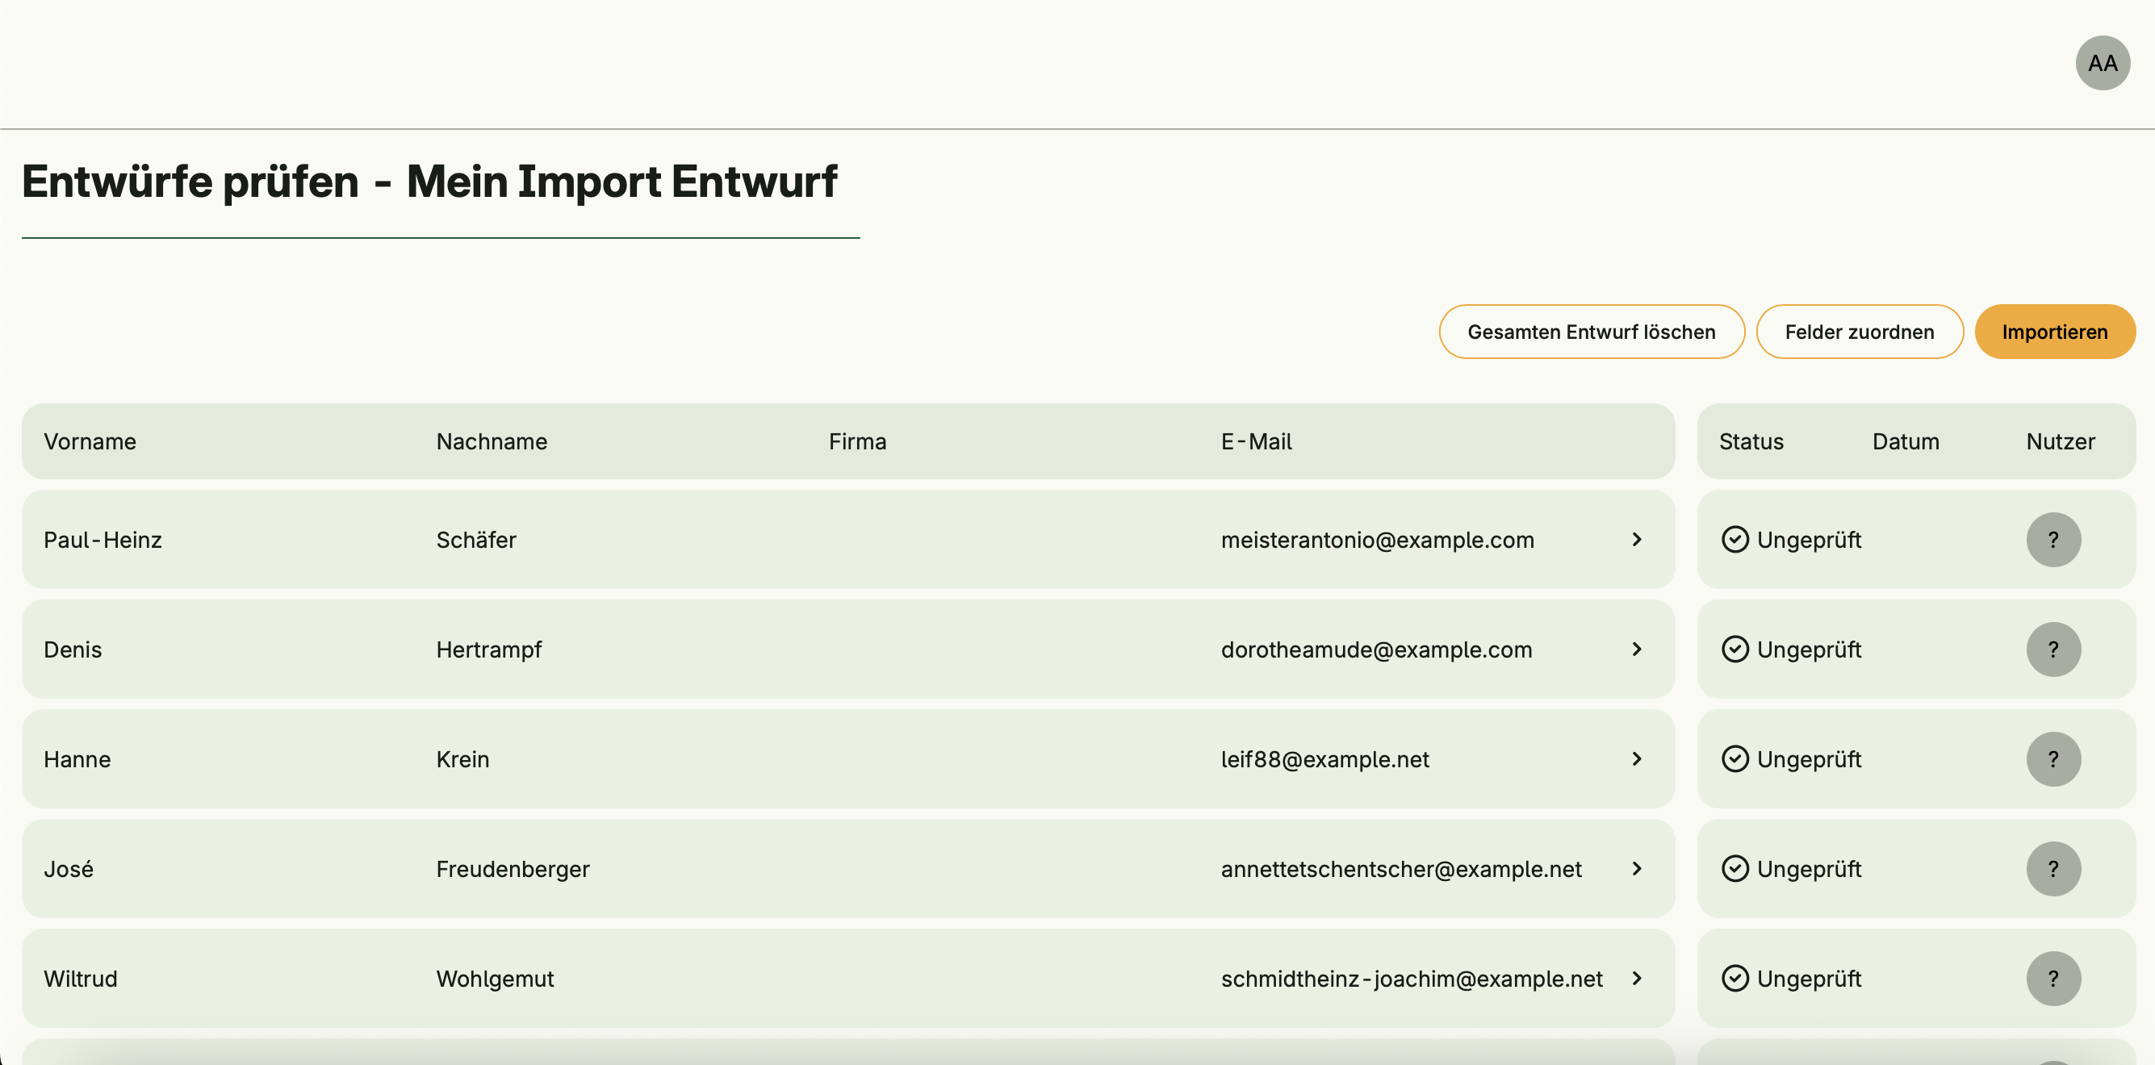This screenshot has width=2155, height=1065.
Task: Click the E-Mail column header
Action: click(x=1256, y=441)
